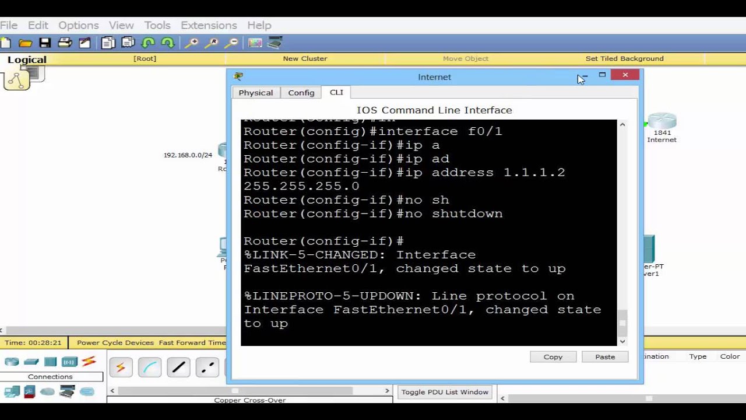The height and width of the screenshot is (420, 746).
Task: Click the Time: 00:28:21 display
Action: (x=33, y=342)
